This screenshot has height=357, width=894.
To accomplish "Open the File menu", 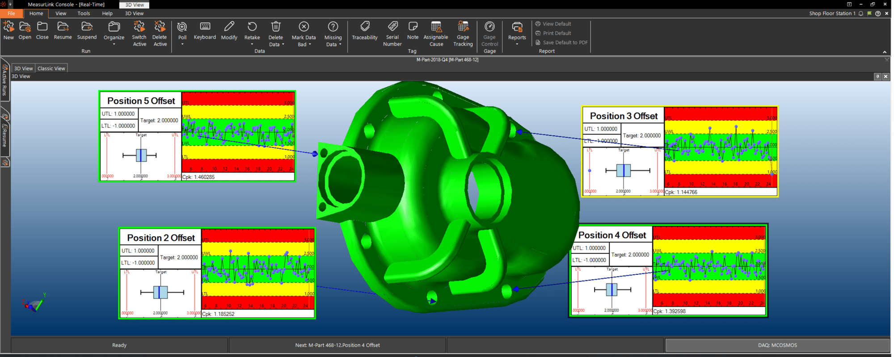I will pyautogui.click(x=11, y=13).
